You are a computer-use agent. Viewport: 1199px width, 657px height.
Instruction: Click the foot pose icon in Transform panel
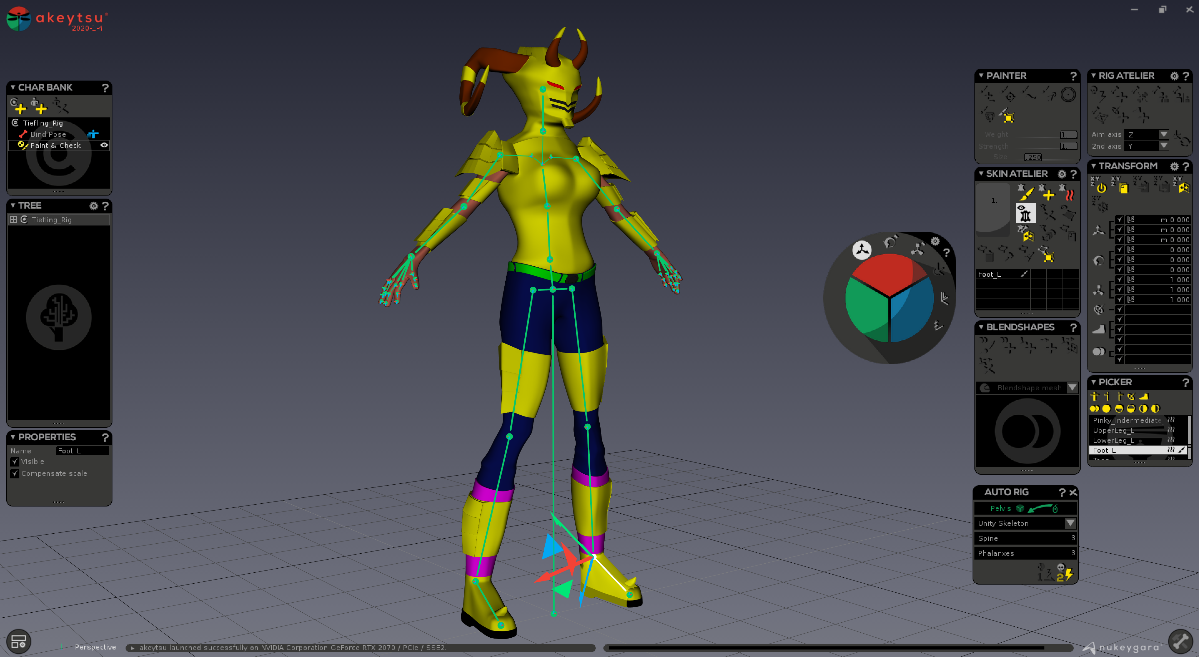[x=1098, y=329]
